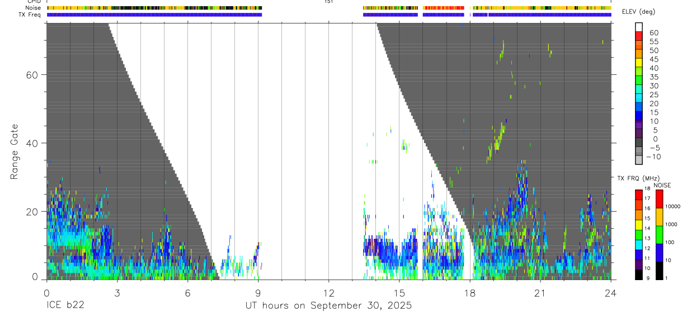Click the ELEV legend value '55'

click(654, 42)
